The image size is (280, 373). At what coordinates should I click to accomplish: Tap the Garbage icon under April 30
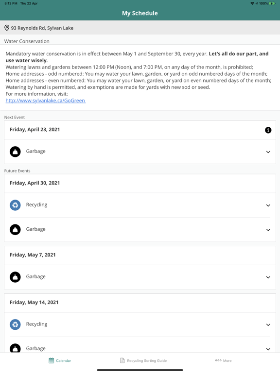pyautogui.click(x=15, y=230)
